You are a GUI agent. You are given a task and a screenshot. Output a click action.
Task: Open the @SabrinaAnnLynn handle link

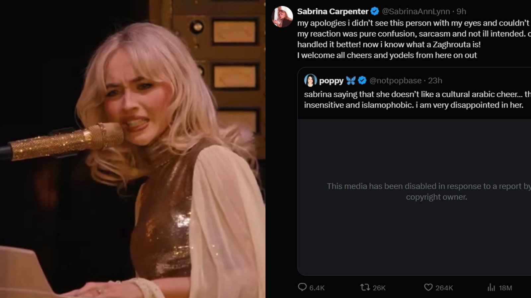point(416,11)
